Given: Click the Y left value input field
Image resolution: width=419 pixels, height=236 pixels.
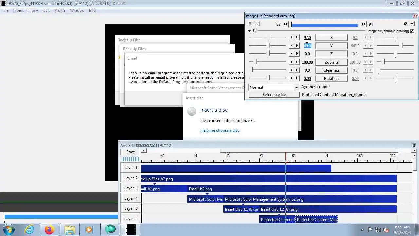Looking at the screenshot, I should 307,46.
